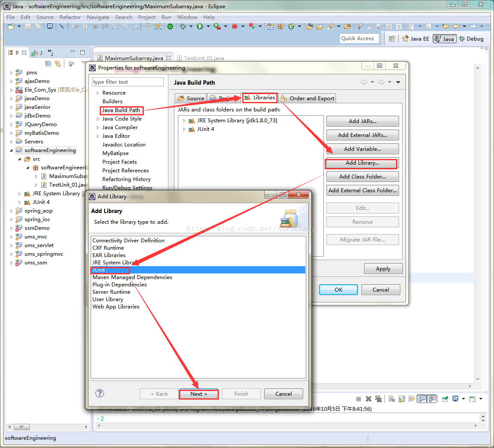Click the Pin Console icon

tap(445, 399)
